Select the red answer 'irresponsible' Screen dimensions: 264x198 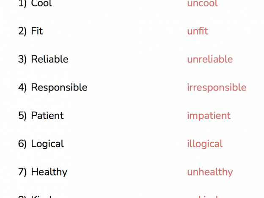click(x=217, y=88)
